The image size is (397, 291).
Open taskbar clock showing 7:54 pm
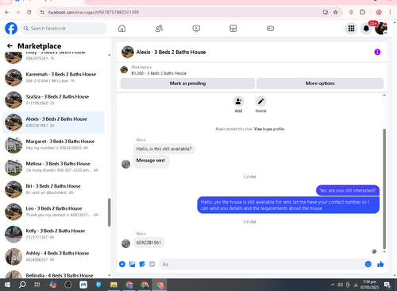click(369, 285)
